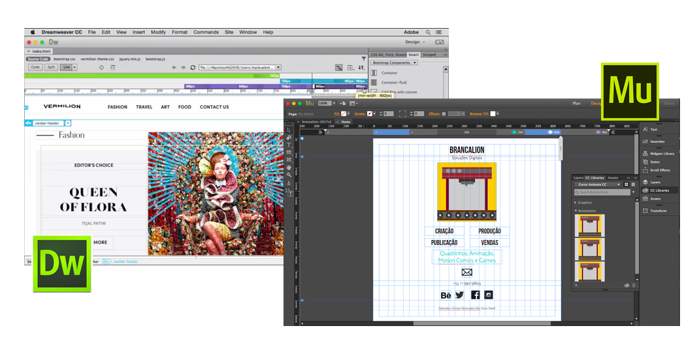Select the Anchor tool in Muse toolbar

[x=289, y=183]
